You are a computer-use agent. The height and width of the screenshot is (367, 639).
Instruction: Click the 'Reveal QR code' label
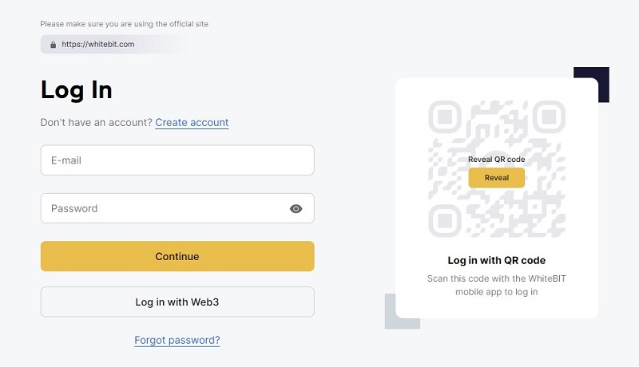(x=496, y=160)
